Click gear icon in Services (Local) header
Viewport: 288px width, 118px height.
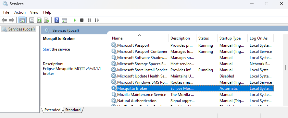[x=47, y=30]
